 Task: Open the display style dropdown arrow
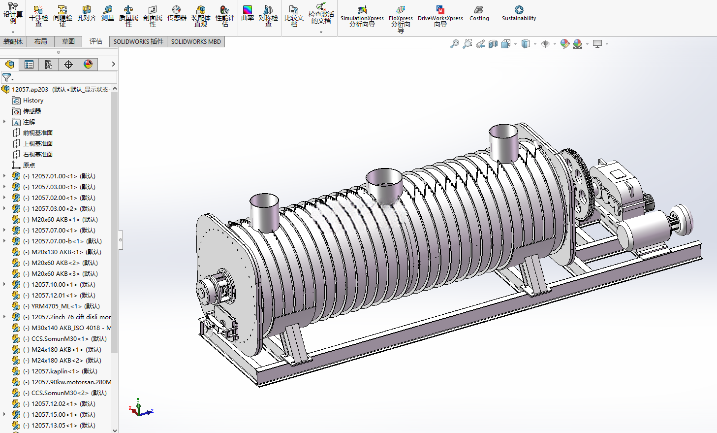[x=535, y=44]
